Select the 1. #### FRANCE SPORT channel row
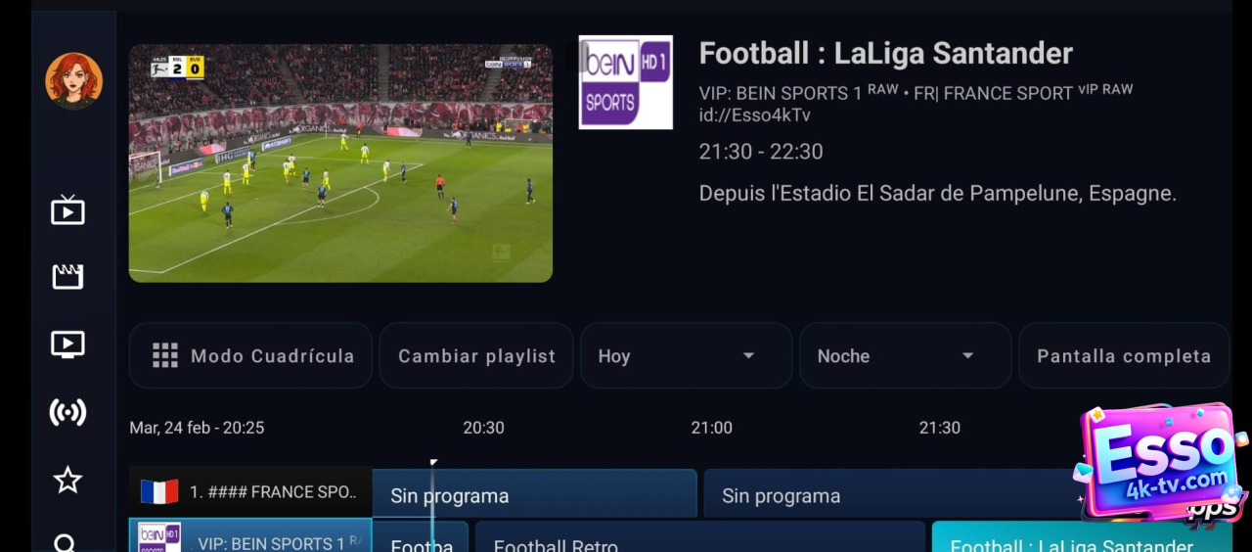The image size is (1252, 552). tap(250, 492)
